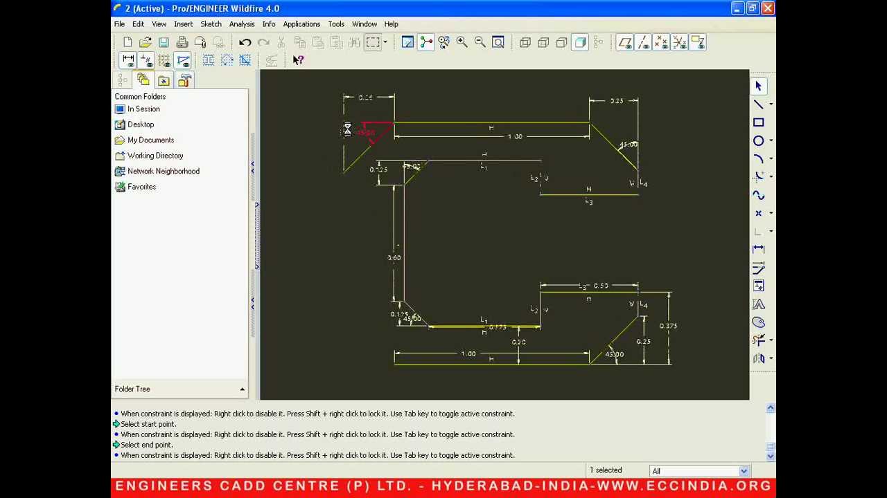The image size is (887, 498).
Task: Toggle datum planes display
Action: point(625,42)
